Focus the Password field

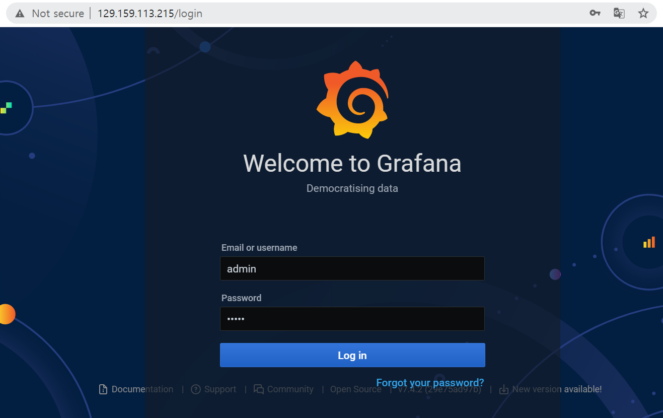(x=352, y=319)
